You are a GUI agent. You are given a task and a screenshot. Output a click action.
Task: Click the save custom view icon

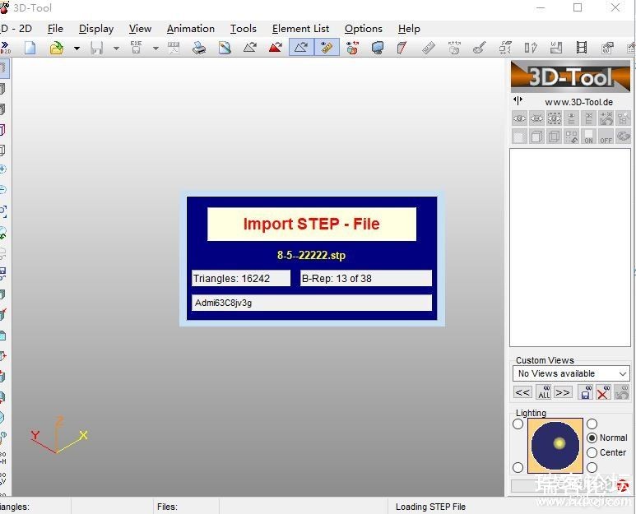coord(585,392)
